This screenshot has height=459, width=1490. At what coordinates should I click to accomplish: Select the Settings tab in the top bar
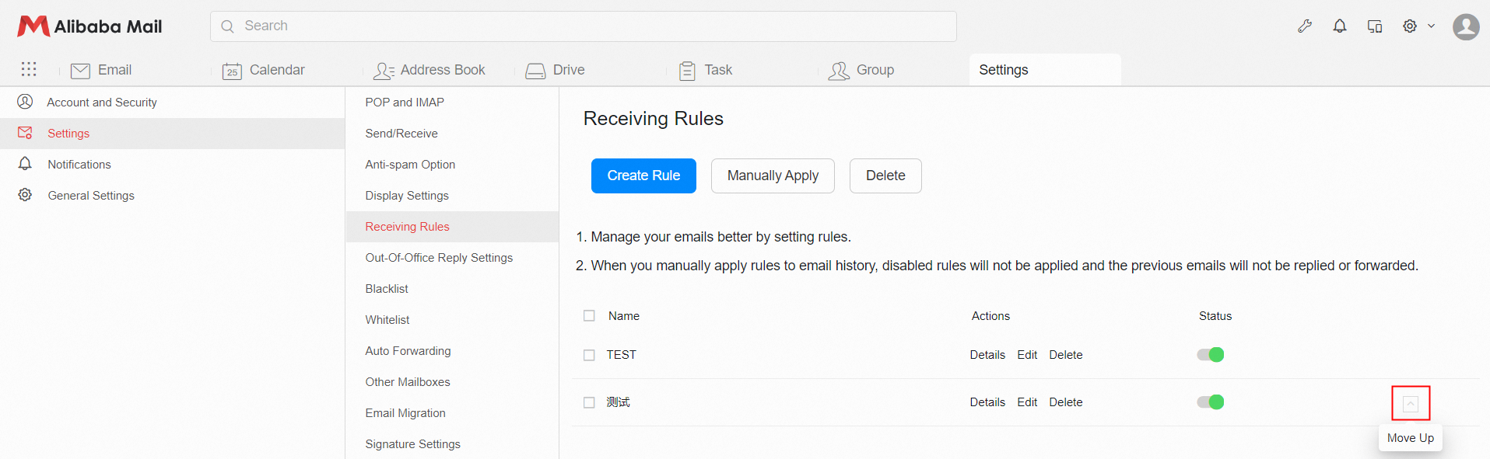pos(1044,70)
